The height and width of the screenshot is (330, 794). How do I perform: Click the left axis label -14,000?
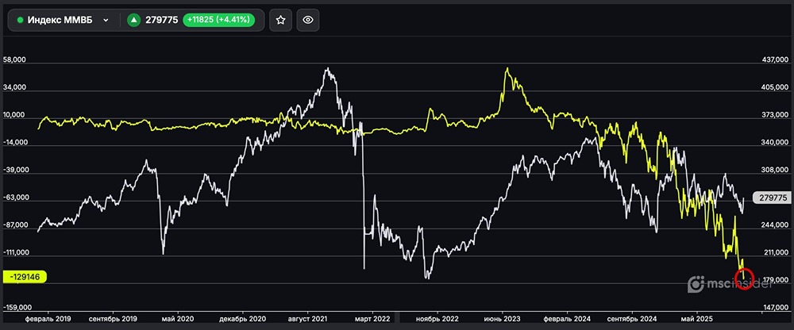[x=14, y=143]
